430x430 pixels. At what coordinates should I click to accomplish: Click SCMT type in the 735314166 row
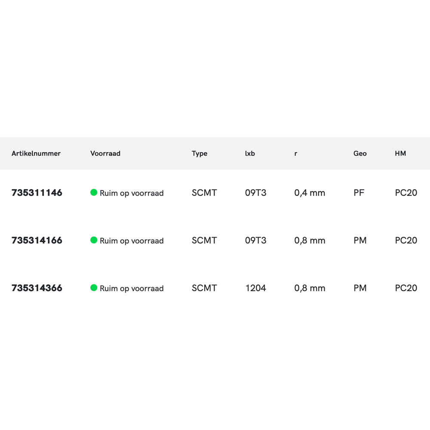point(204,240)
